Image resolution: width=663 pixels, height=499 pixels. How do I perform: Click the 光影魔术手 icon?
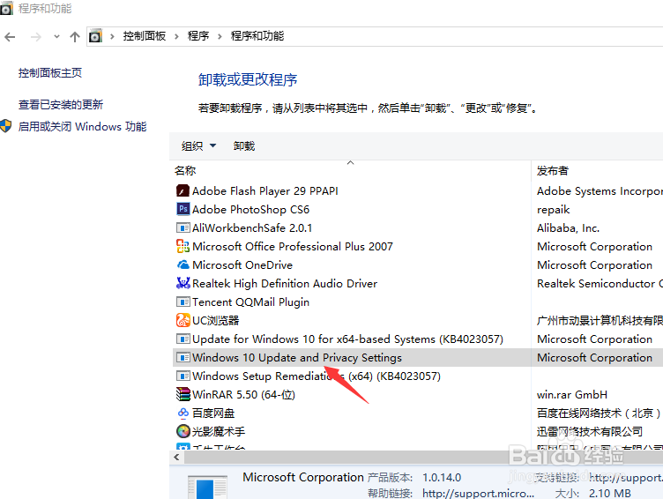[183, 431]
